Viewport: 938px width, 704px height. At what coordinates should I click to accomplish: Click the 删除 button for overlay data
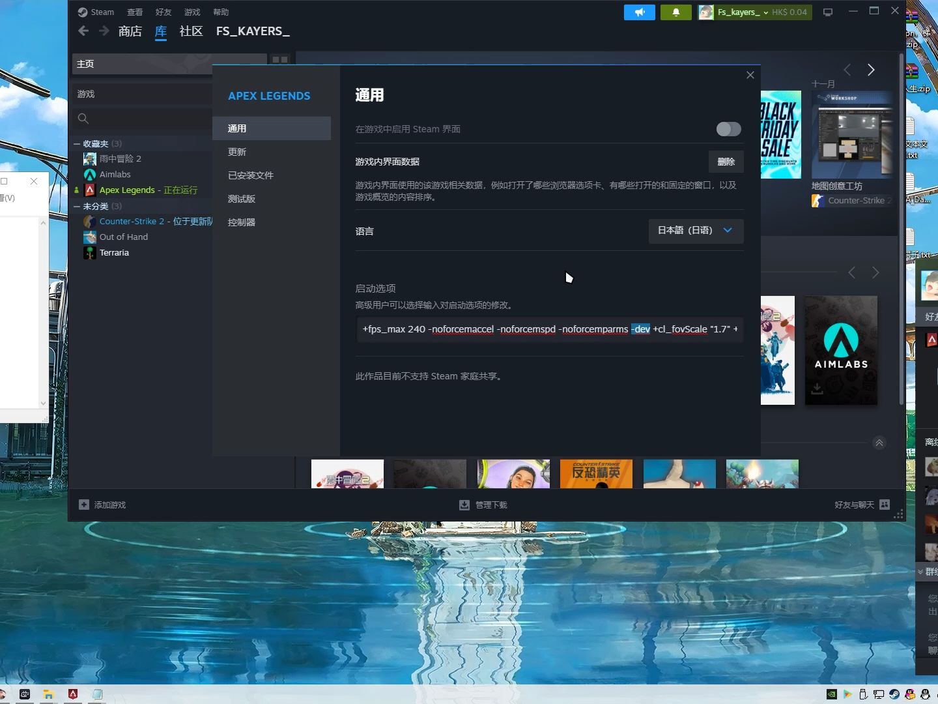(x=726, y=162)
